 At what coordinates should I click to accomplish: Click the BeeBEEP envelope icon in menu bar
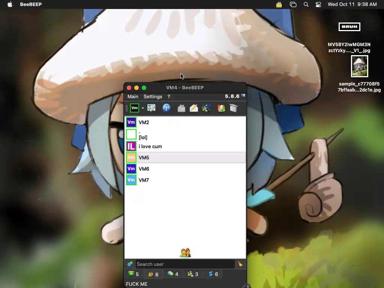279,4
